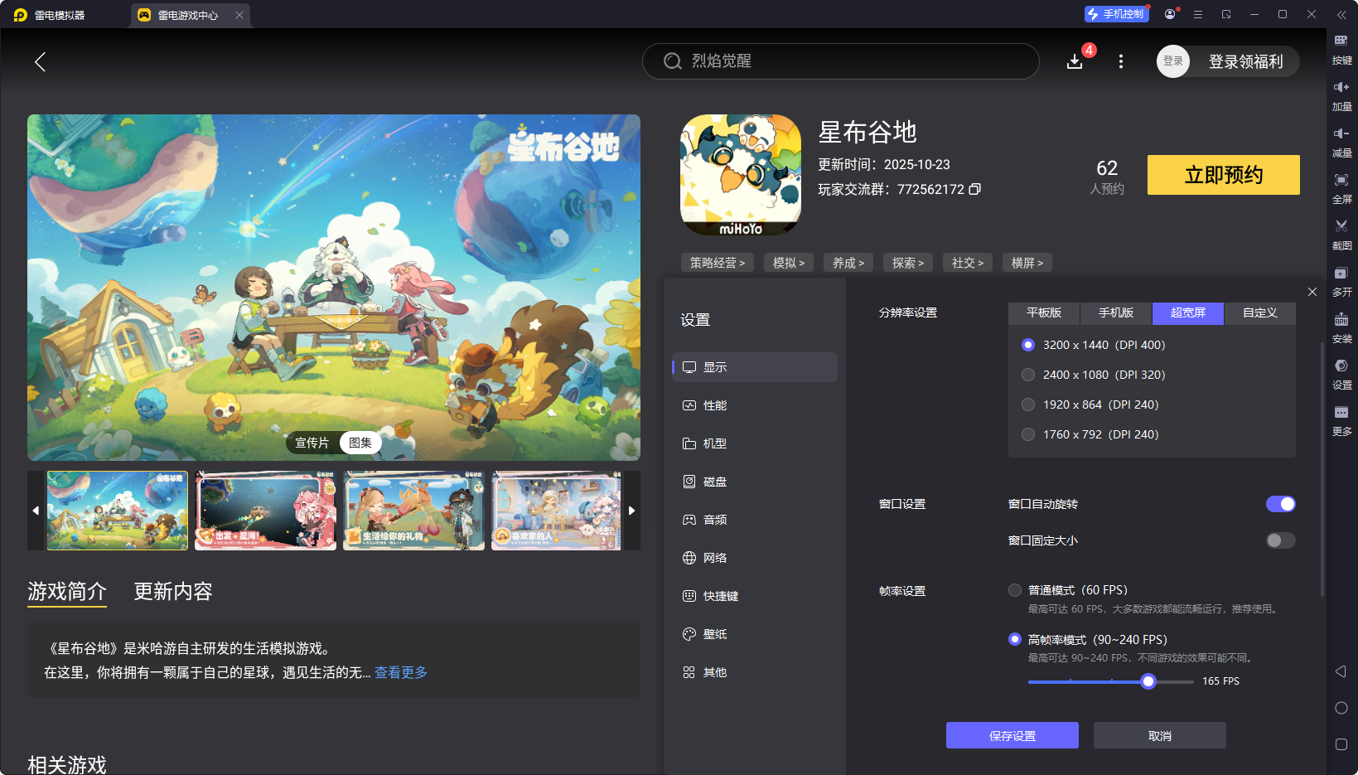Open the keyboard mapping (按键) tool
This screenshot has height=775, width=1358.
1342,48
